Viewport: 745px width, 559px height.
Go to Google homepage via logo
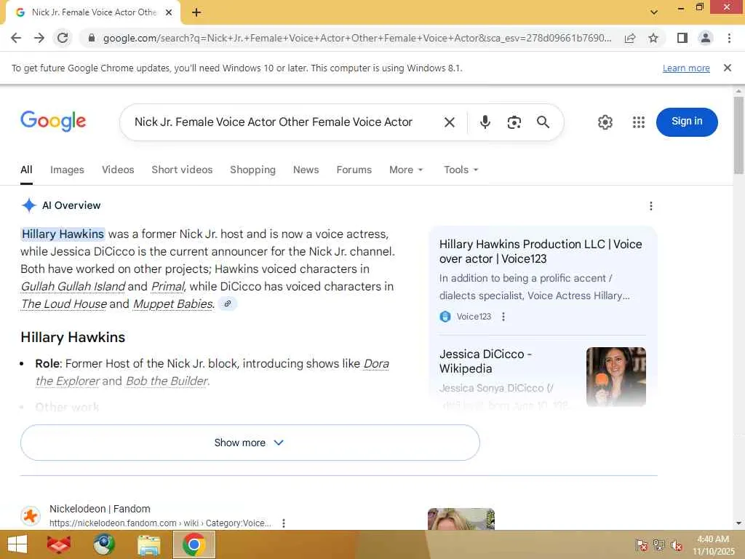click(53, 122)
